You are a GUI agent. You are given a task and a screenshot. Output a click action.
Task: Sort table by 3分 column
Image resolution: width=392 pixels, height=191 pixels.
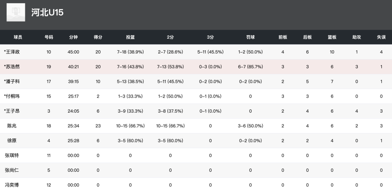pos(210,37)
